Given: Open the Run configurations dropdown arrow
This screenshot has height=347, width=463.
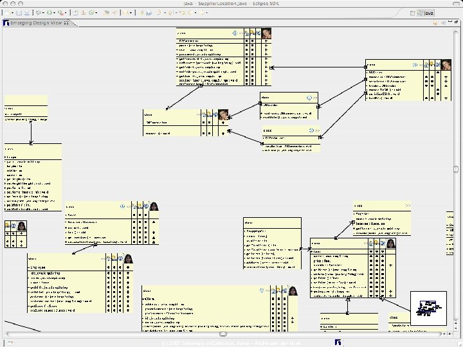Looking at the screenshot, I should coord(54,13).
